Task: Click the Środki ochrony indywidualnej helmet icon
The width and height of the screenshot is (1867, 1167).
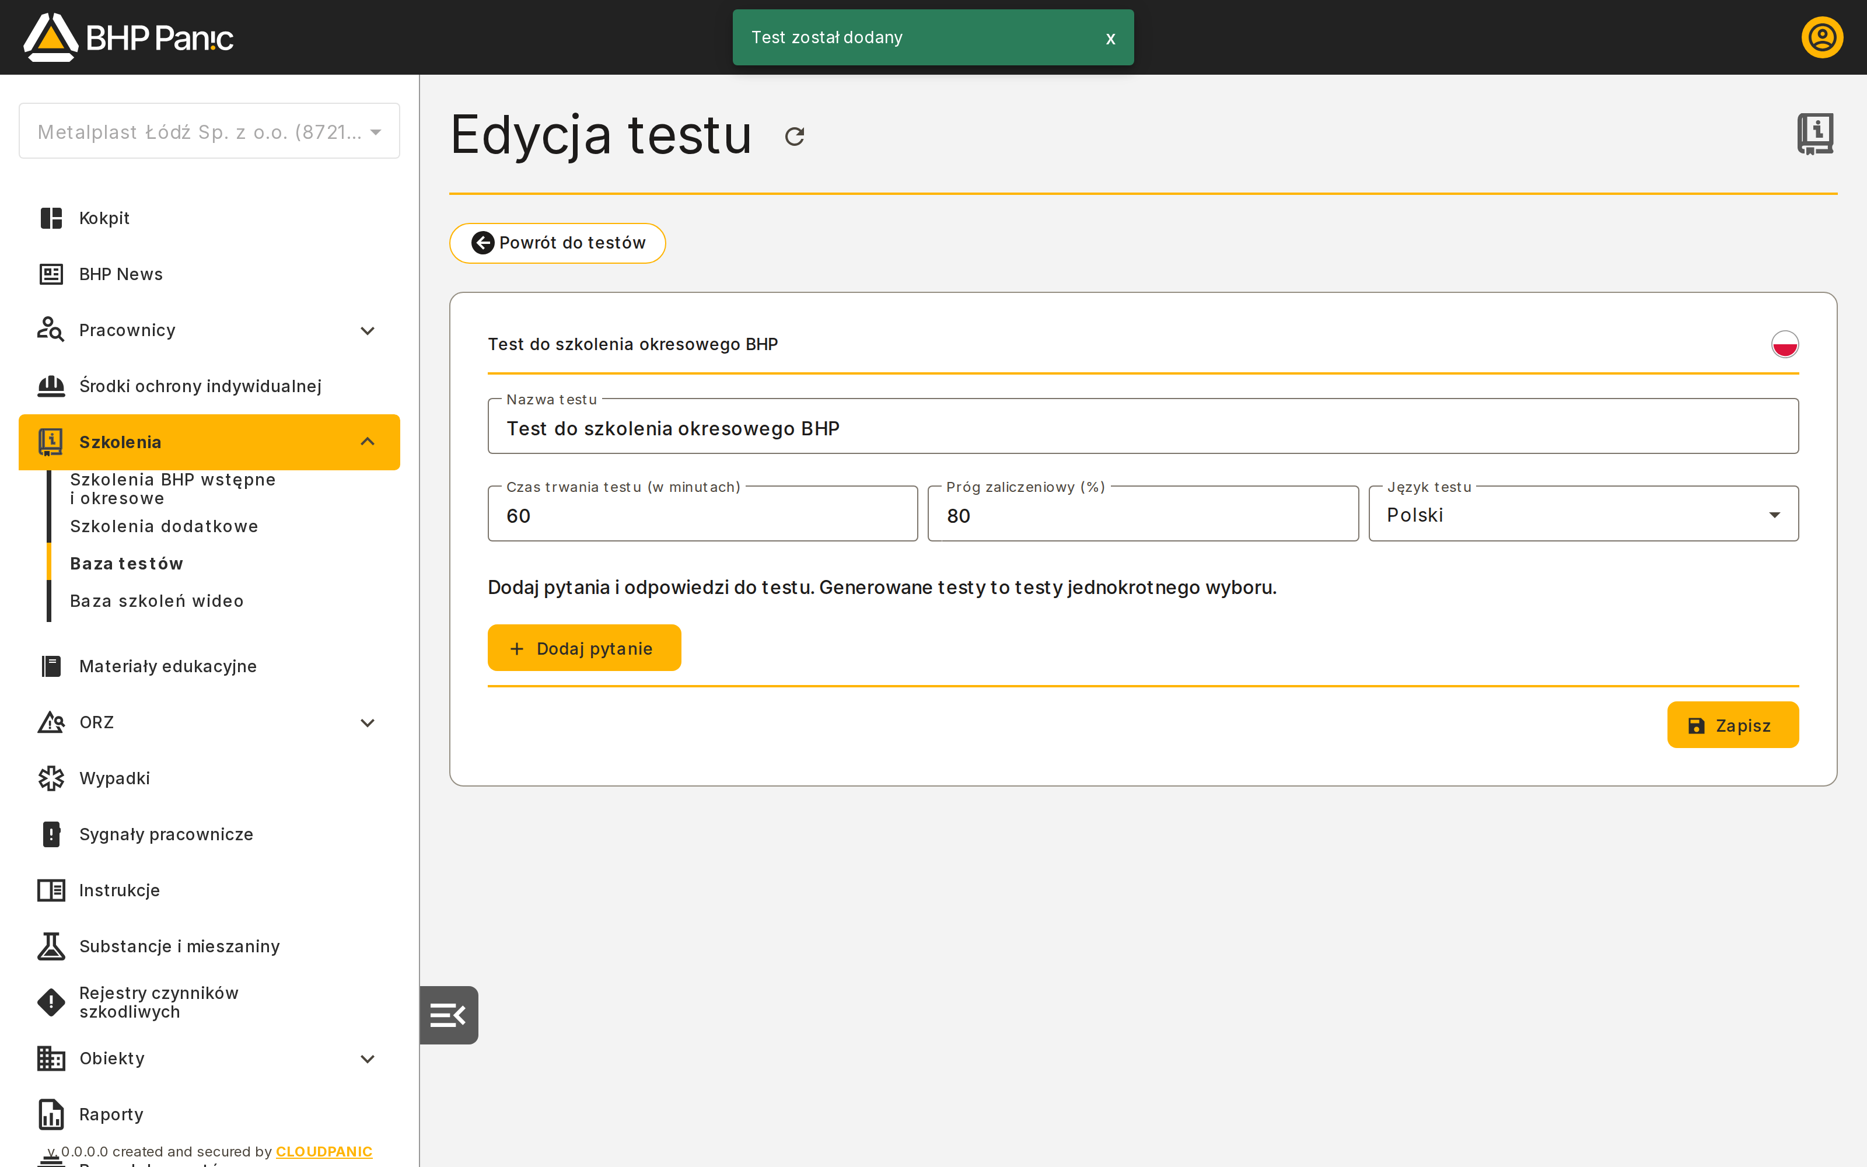Action: [51, 386]
